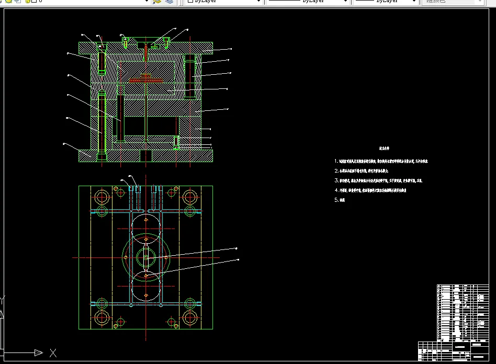Select technical requirement note number 3
496x364 pixels.
(x=378, y=180)
